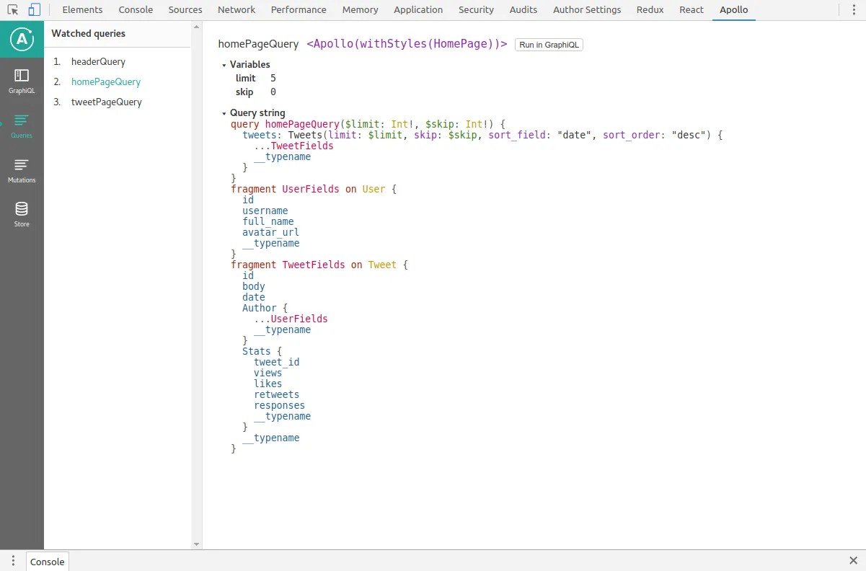The height and width of the screenshot is (571, 866).
Task: Click the Apollo logo icon
Action: [22, 40]
